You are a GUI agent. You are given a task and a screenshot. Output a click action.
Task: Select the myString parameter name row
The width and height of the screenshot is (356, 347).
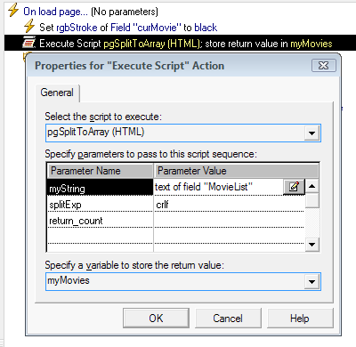tap(100, 187)
